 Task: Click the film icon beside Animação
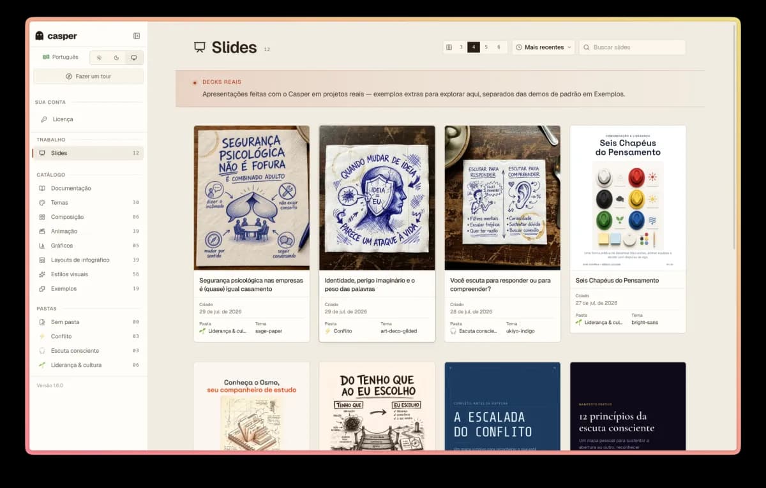[x=42, y=232]
